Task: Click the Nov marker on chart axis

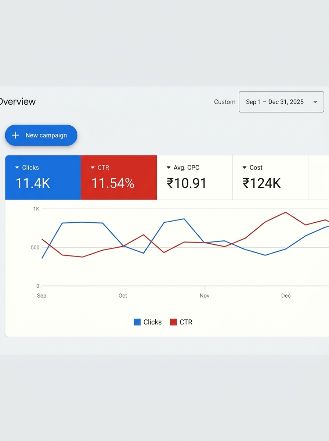Action: pyautogui.click(x=205, y=295)
